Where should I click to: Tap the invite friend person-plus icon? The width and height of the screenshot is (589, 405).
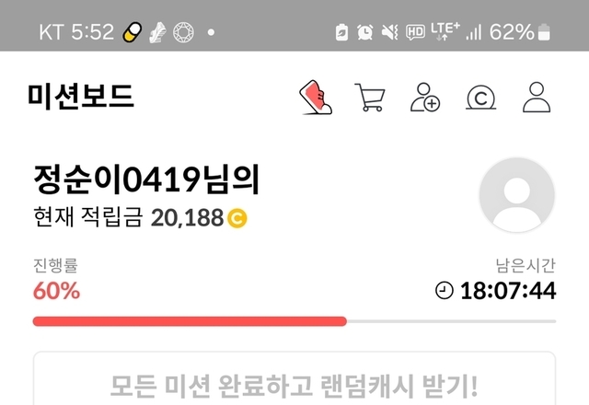425,98
